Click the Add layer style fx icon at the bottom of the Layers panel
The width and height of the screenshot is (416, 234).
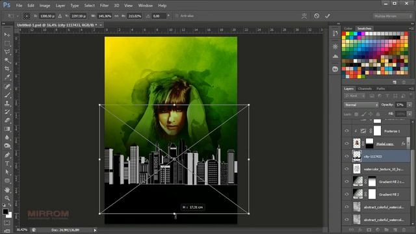pos(360,229)
